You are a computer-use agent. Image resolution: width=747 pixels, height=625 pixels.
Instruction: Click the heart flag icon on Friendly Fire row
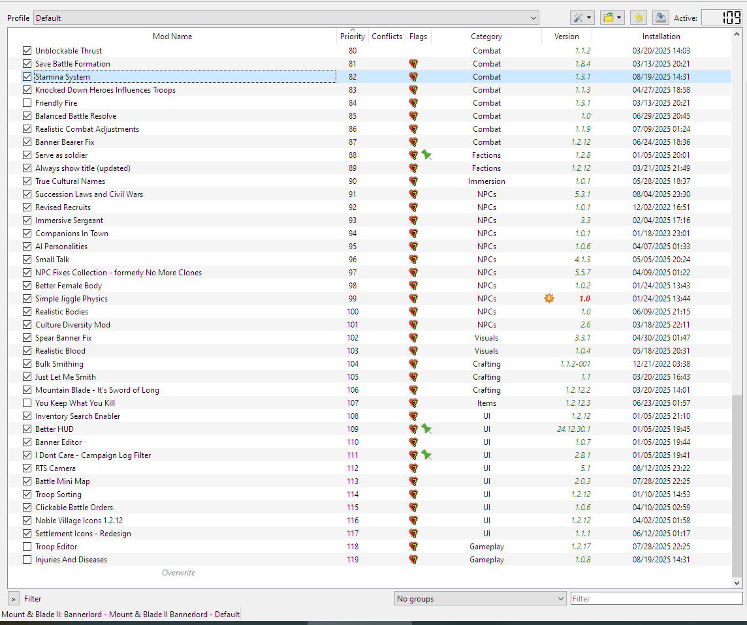pos(413,103)
